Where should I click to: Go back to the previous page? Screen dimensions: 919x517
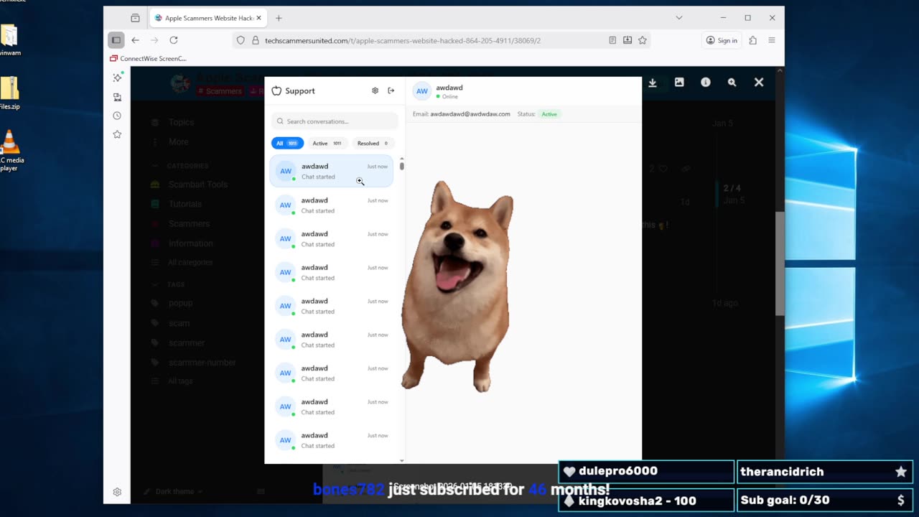point(135,40)
